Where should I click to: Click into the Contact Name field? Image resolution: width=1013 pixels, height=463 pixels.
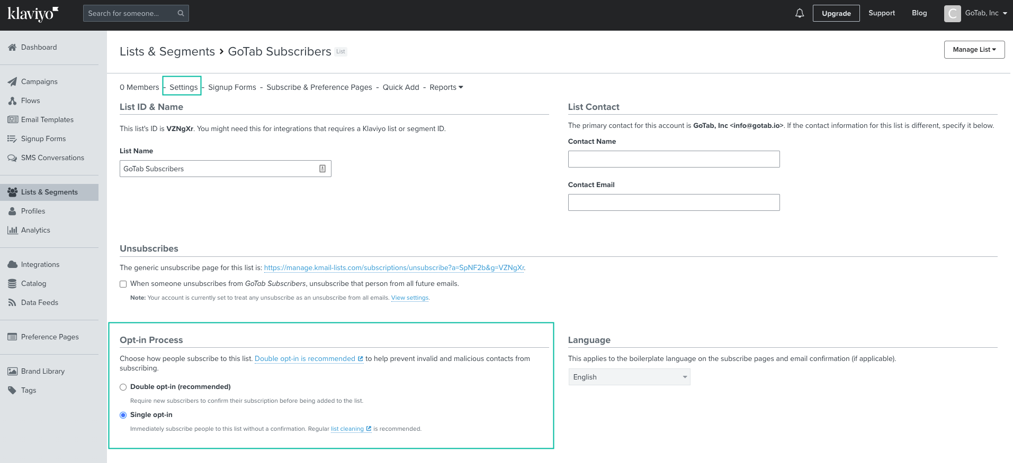(x=674, y=159)
